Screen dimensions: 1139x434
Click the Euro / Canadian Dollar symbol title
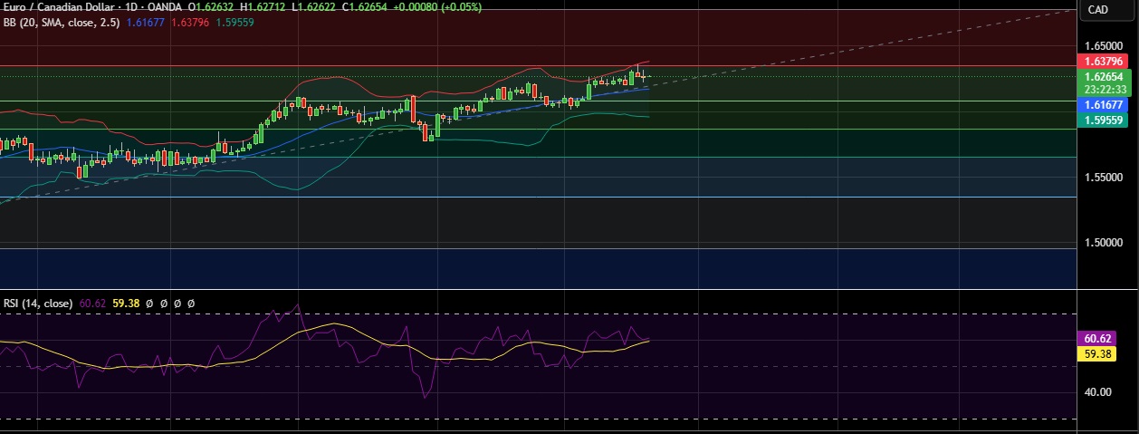[60, 7]
